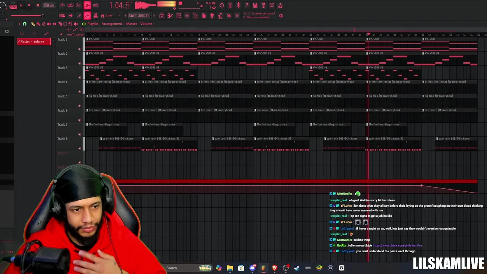Click the automation point near bar 49

click(x=421, y=186)
